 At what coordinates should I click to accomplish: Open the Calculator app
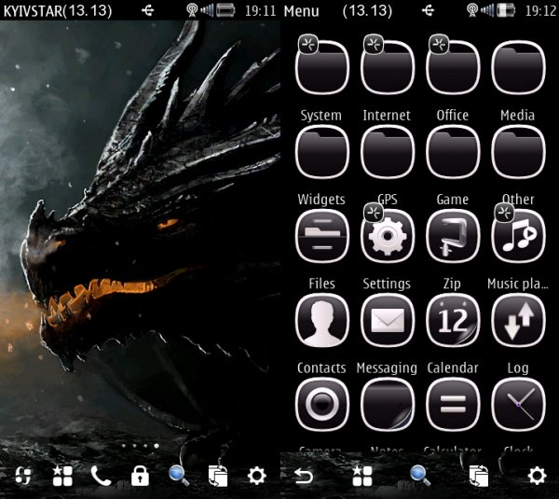(x=453, y=405)
